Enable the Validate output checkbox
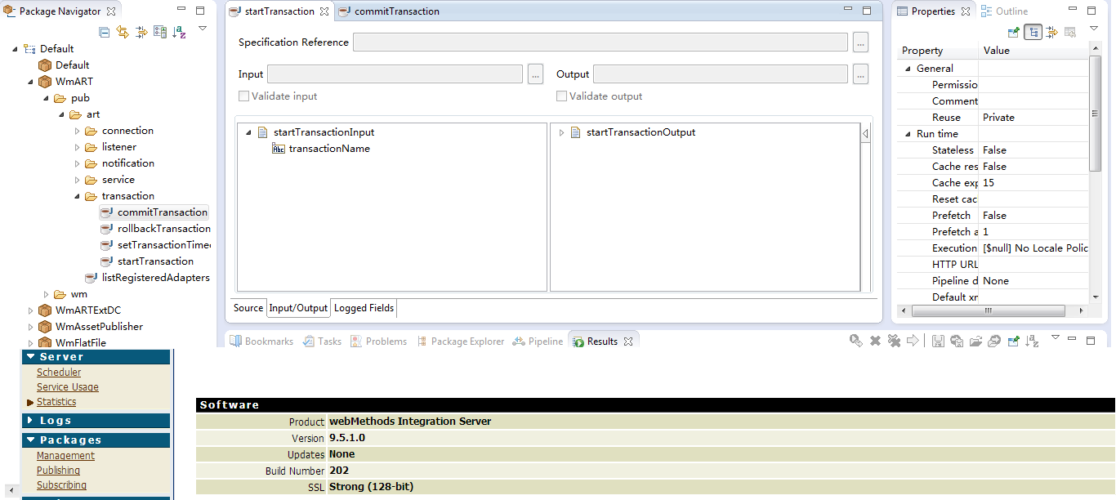The image size is (1116, 500). (x=561, y=96)
